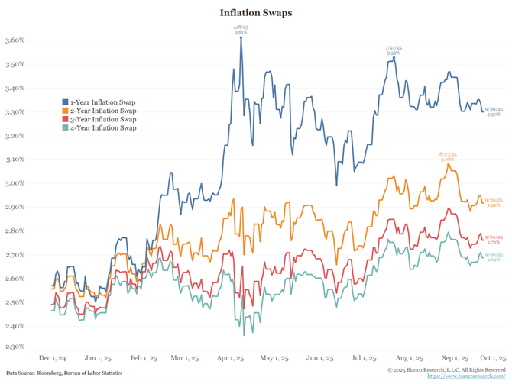This screenshot has width=512, height=384.
Task: Click the blue 1-Year Inflation Swap legend swatch
Action: tap(65, 102)
